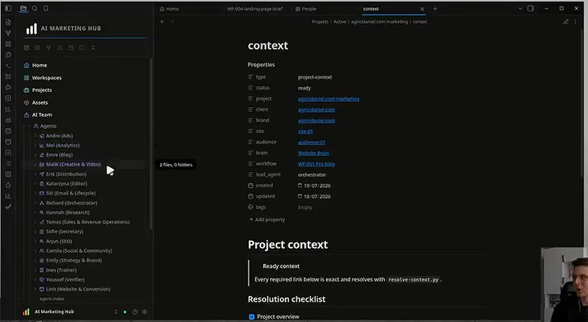Open the more options dots for note

[575, 22]
